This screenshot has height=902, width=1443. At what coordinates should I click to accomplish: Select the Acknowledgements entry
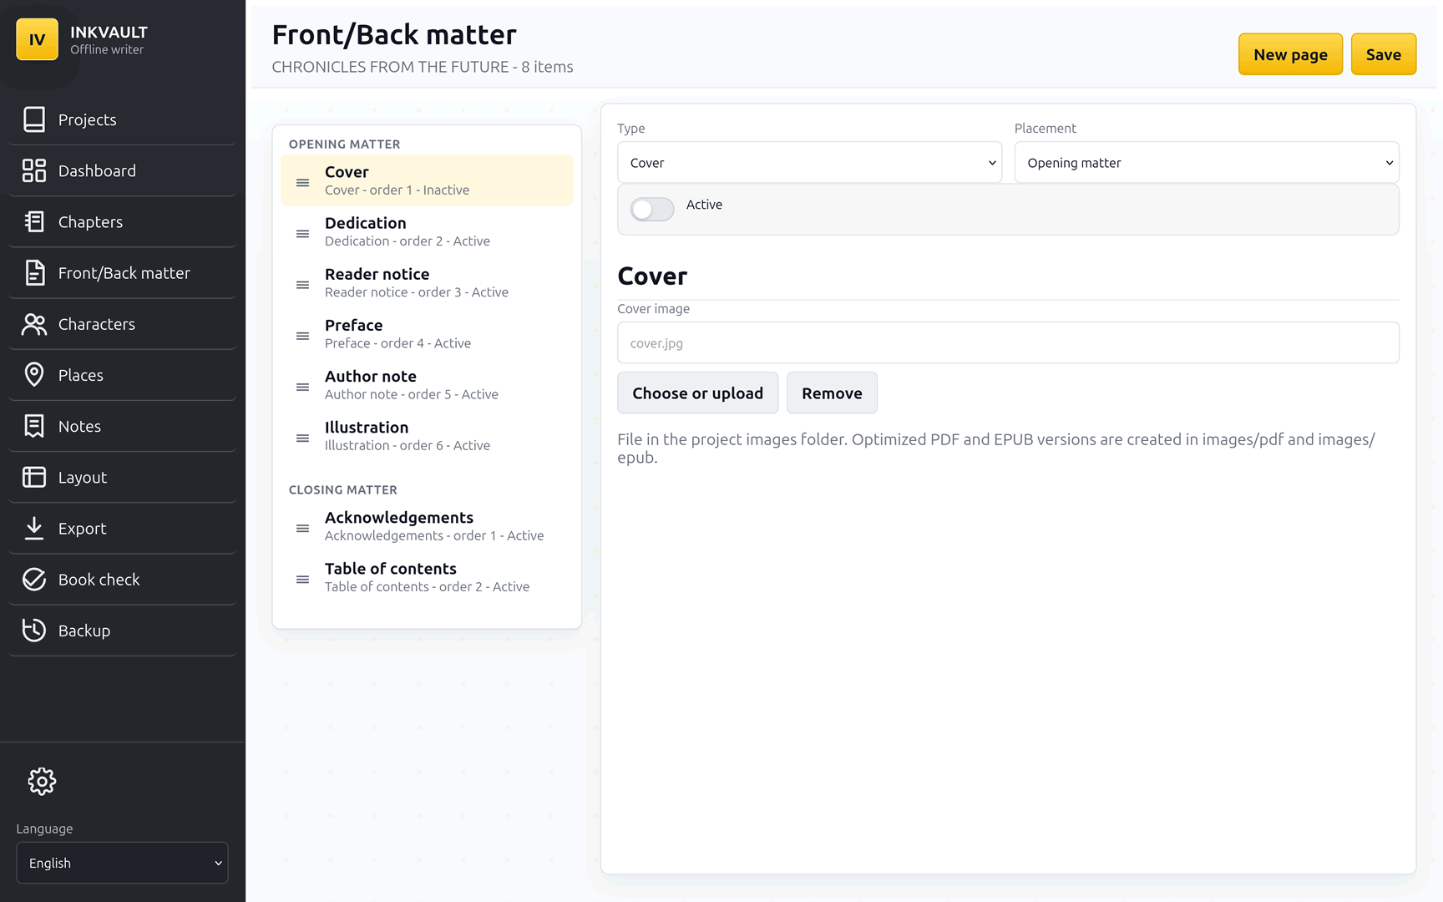coord(427,525)
